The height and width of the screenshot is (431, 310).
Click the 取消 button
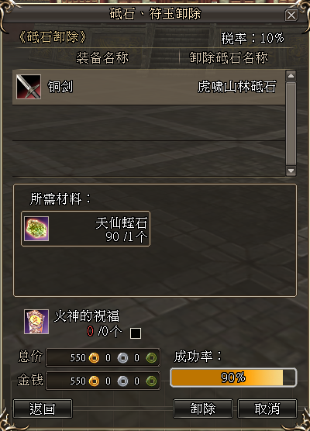point(267,409)
